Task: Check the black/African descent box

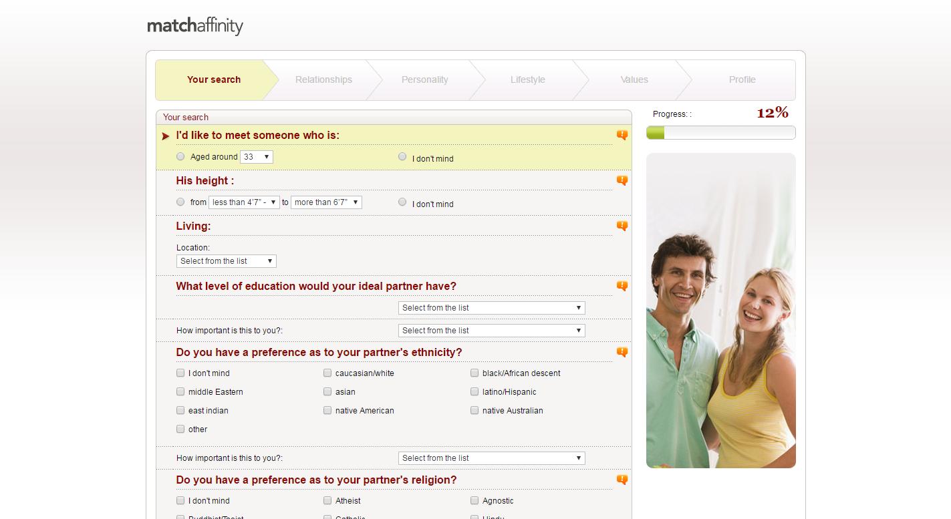Action: (x=474, y=373)
